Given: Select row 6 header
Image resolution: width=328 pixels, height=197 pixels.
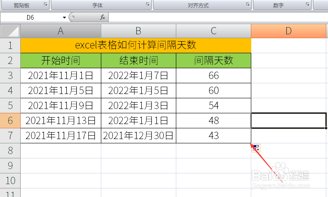Looking at the screenshot, I should point(10,121).
